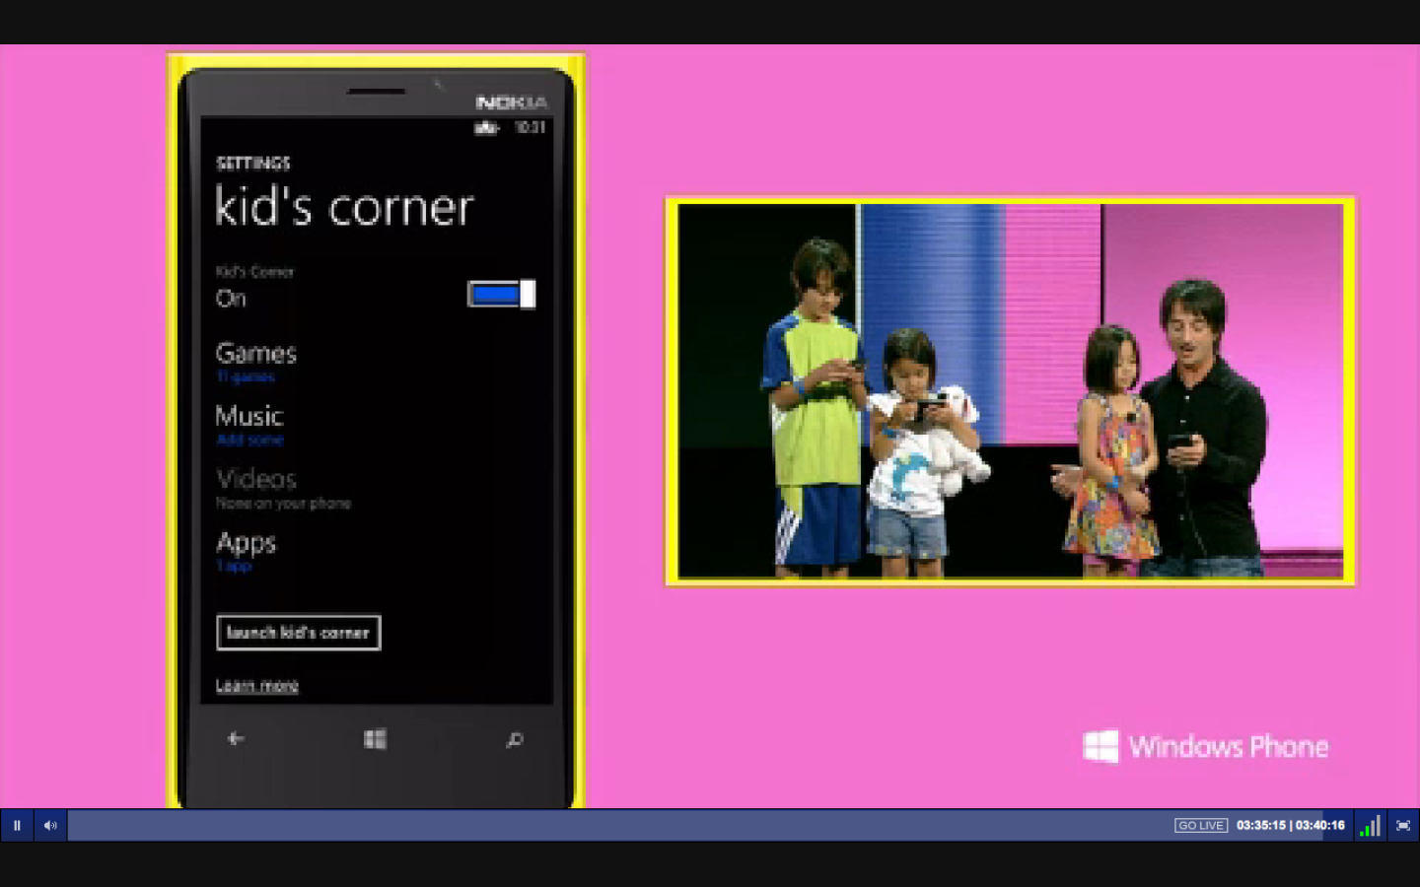Click the 'Add some' text under Music
The width and height of the screenshot is (1420, 887).
tap(249, 440)
